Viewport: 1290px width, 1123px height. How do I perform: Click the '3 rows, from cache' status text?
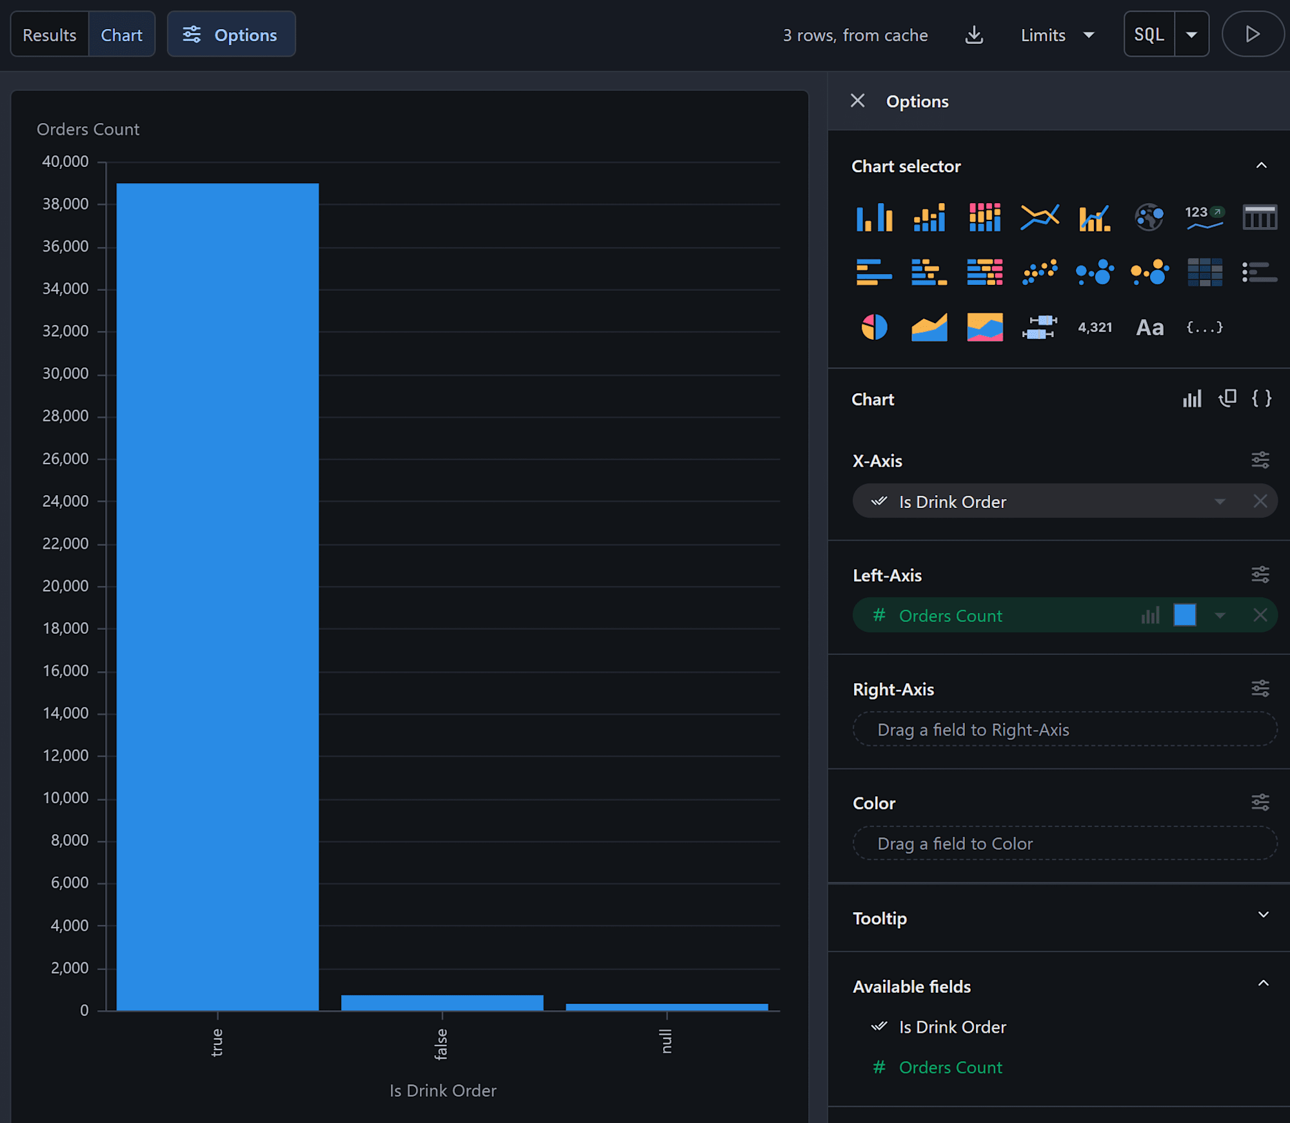[x=855, y=35]
